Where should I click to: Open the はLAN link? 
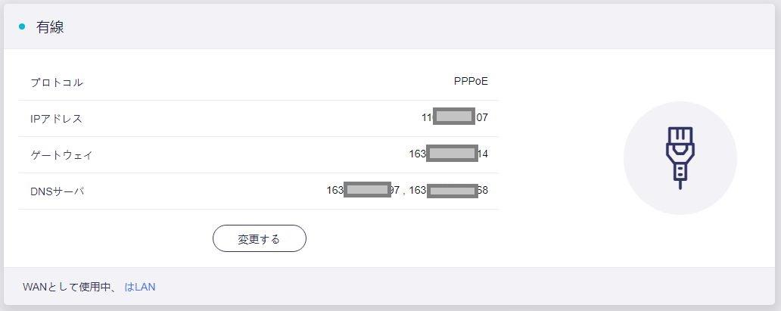click(140, 287)
